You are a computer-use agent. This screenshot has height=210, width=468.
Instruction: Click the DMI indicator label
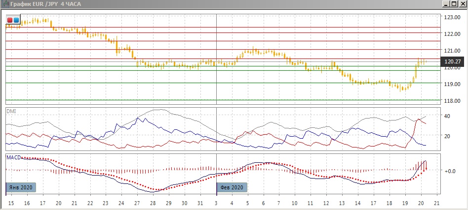coord(11,112)
